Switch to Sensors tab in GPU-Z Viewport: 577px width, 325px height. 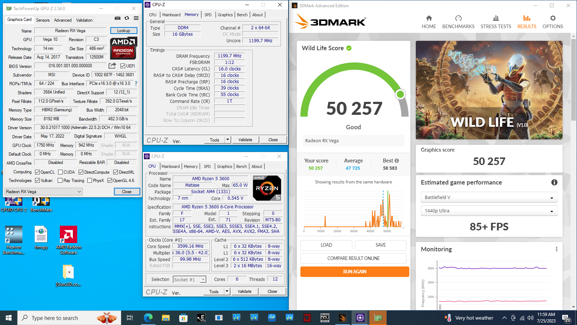tap(43, 20)
